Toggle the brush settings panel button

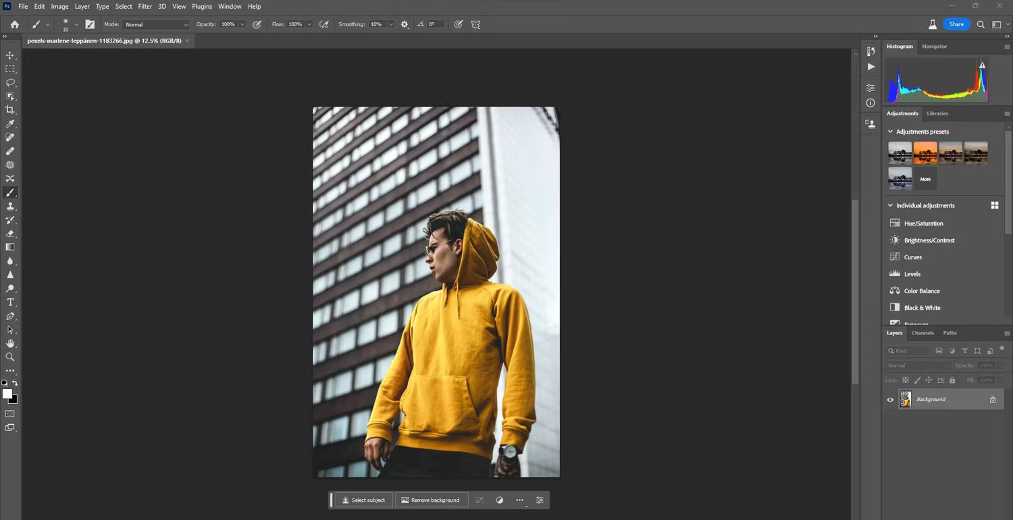[90, 24]
